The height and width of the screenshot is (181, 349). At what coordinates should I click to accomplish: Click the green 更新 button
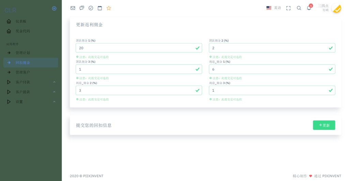tap(324, 125)
